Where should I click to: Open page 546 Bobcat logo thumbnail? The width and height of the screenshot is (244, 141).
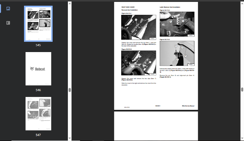coord(38,69)
